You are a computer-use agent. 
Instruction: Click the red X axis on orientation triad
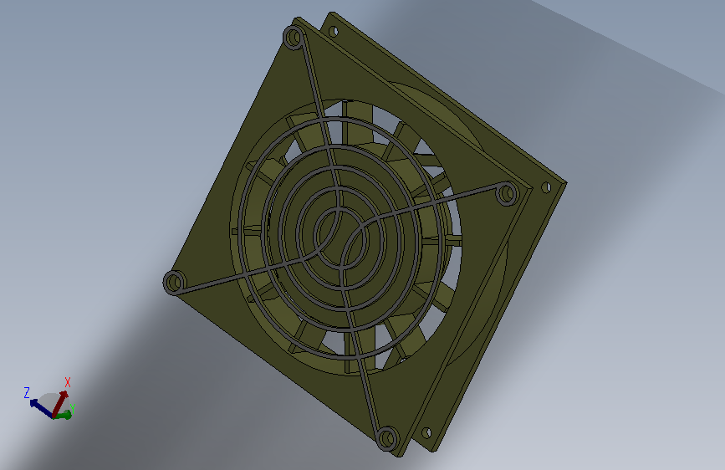(60, 403)
